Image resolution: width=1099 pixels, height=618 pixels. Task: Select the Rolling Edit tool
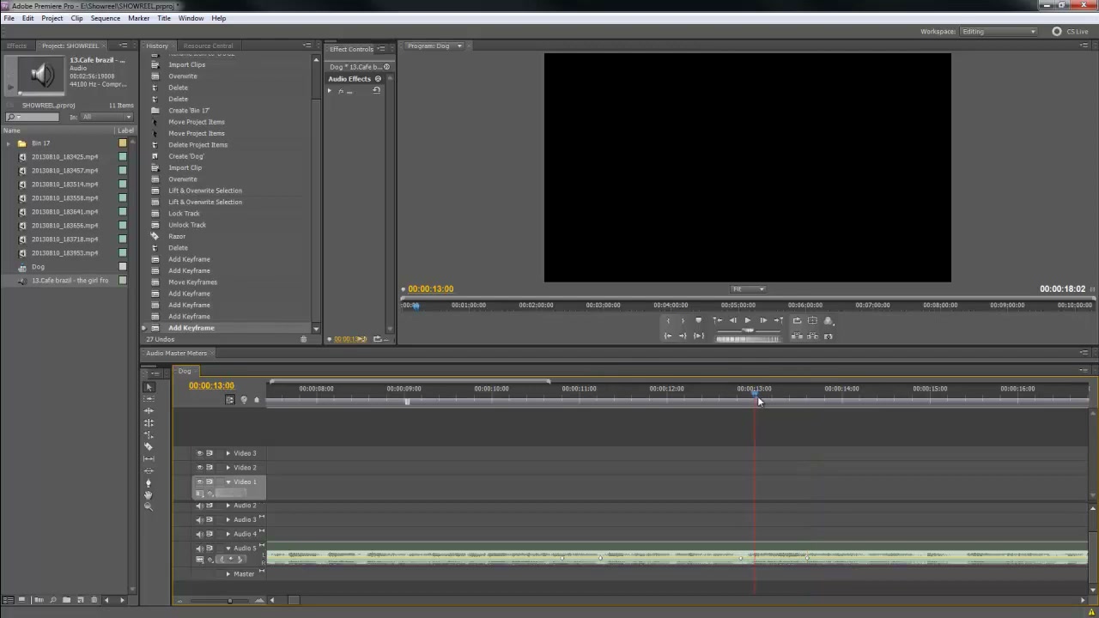149,422
